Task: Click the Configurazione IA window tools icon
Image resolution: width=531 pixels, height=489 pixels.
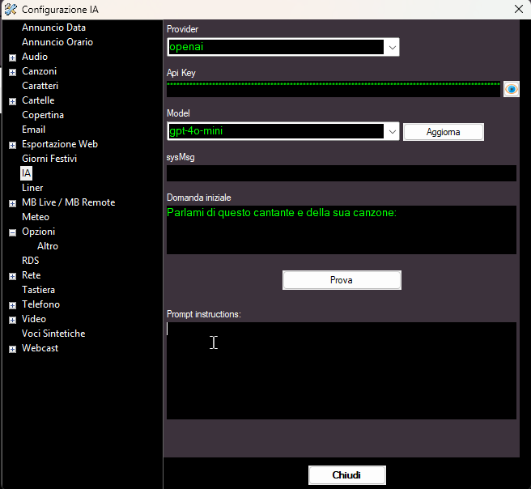Action: 11,10
